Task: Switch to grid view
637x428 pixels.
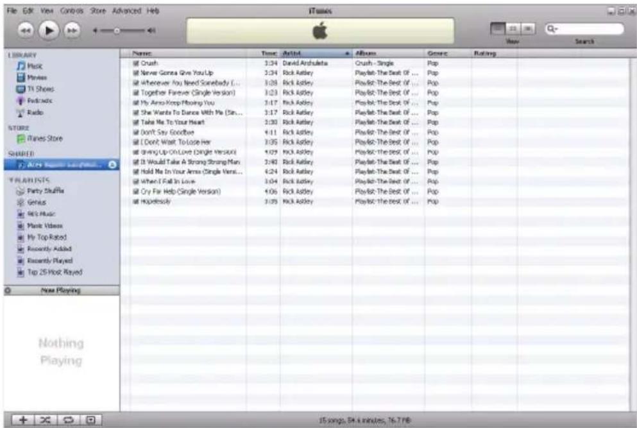Action: pos(513,28)
